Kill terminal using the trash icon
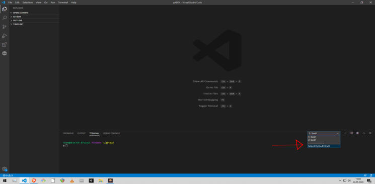This screenshot has height=184, width=375. 357,133
